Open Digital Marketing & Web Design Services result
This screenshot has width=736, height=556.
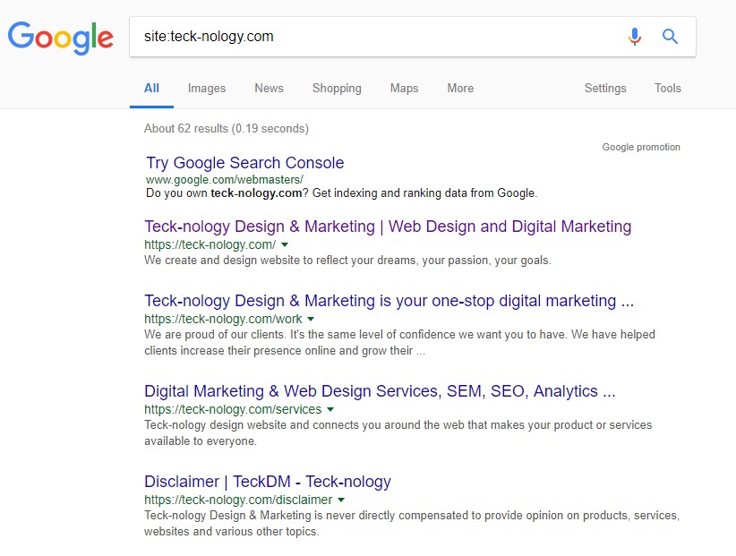380,391
